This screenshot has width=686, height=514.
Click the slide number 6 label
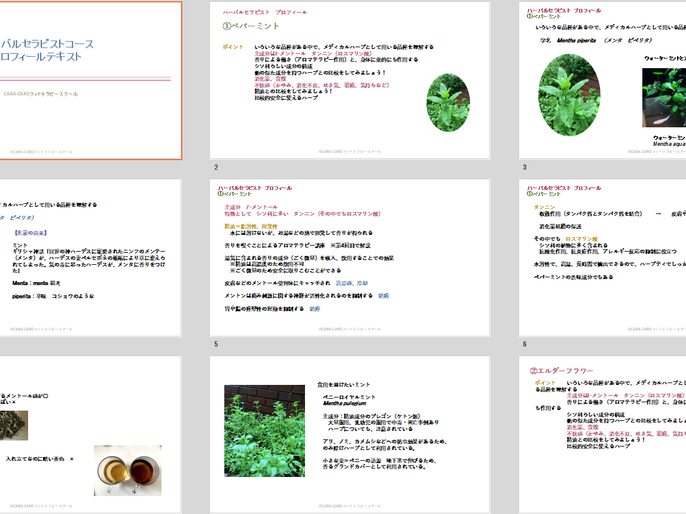[x=525, y=344]
